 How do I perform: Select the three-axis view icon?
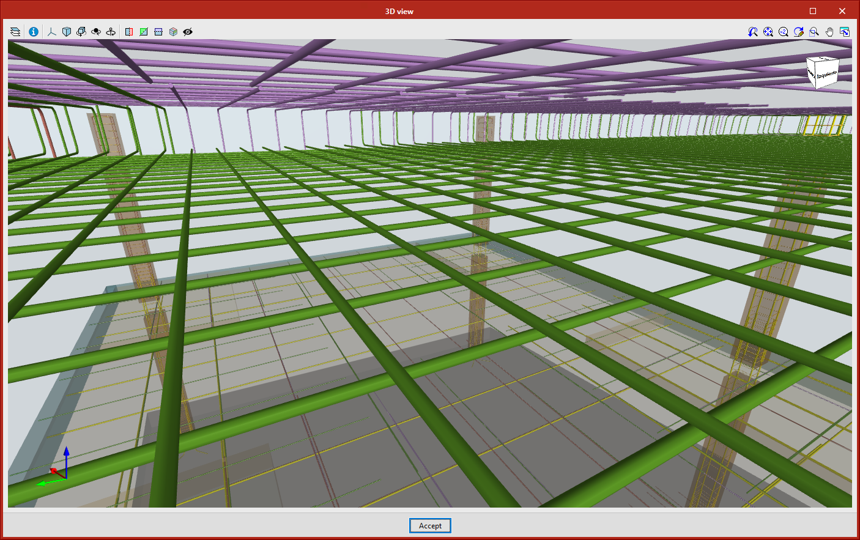pyautogui.click(x=52, y=32)
